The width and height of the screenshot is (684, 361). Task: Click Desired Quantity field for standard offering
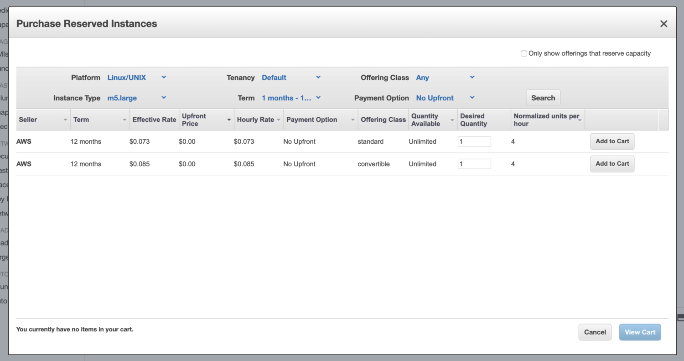(x=474, y=141)
